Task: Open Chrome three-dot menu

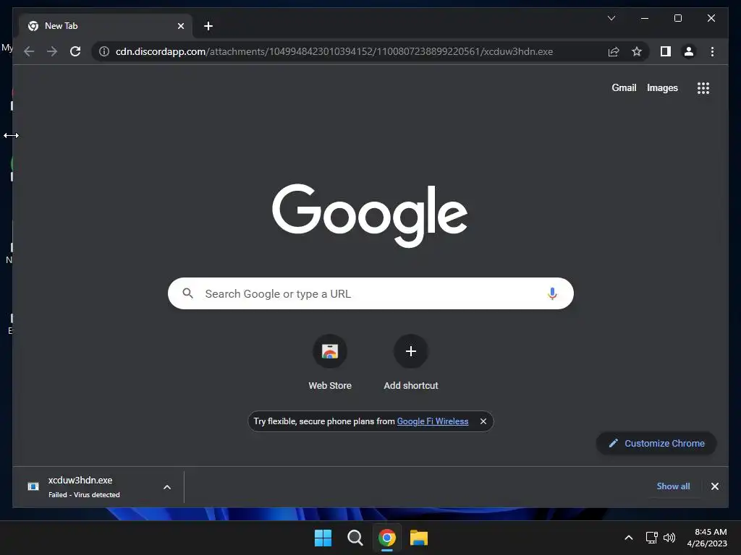Action: [712, 51]
